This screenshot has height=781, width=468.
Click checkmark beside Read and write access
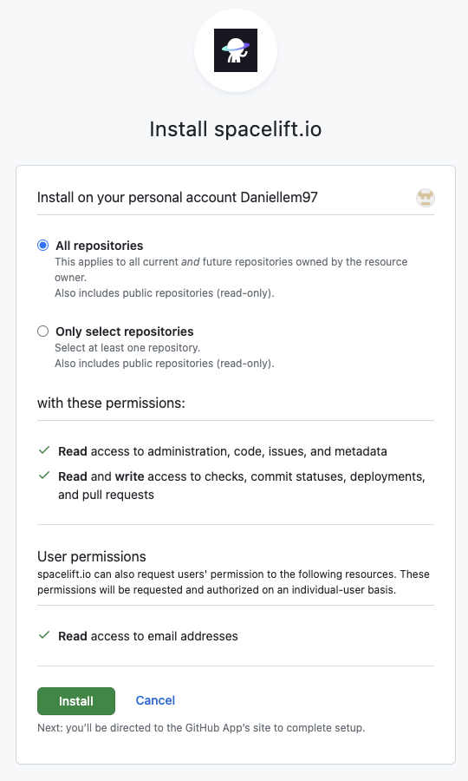44,476
